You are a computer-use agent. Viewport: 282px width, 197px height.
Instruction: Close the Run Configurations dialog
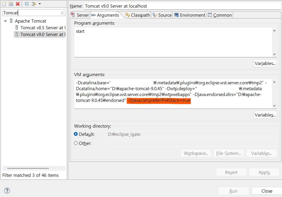click(267, 191)
